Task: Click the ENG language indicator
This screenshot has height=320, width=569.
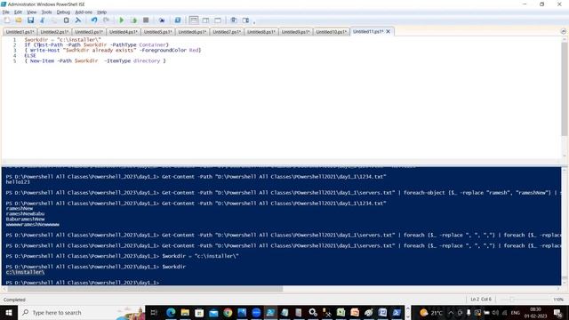Action: [x=516, y=312]
